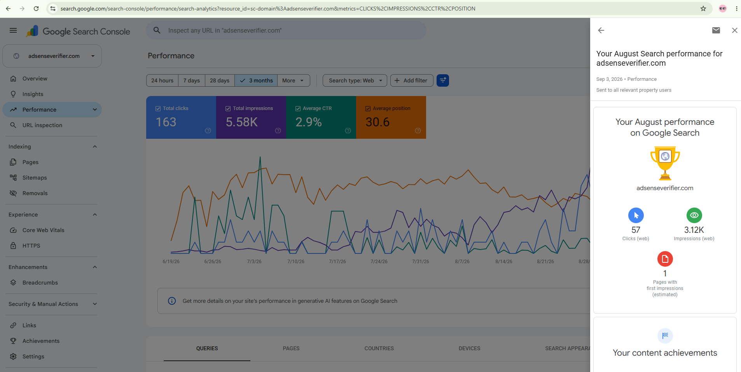Click the Total clicks help question icon
This screenshot has width=741, height=372.
click(208, 131)
